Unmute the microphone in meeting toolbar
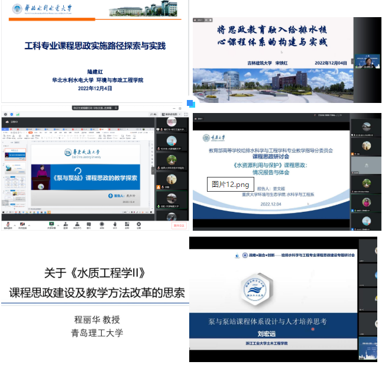This screenshot has height=368, width=382. click(x=8, y=224)
